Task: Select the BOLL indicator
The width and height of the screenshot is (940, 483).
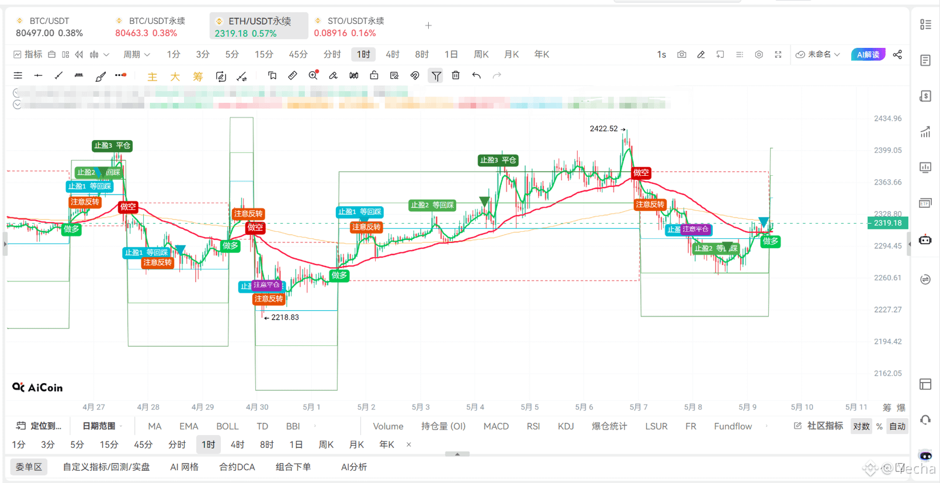Action: click(227, 426)
